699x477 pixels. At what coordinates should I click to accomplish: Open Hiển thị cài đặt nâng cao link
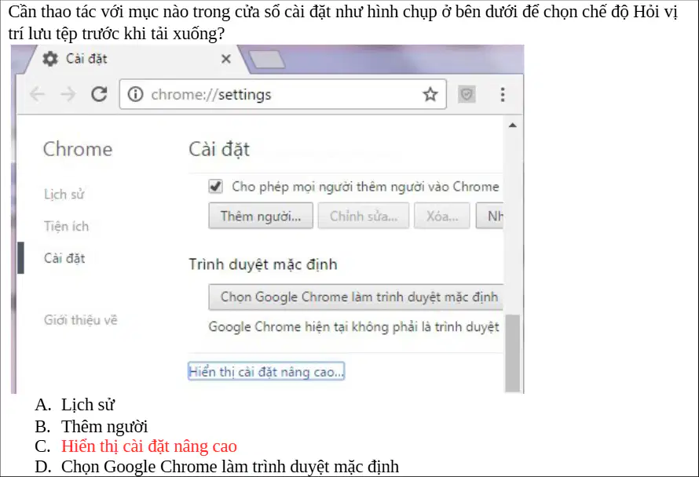click(266, 371)
